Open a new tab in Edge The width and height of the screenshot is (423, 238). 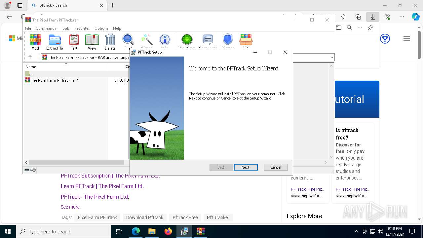[x=112, y=5]
